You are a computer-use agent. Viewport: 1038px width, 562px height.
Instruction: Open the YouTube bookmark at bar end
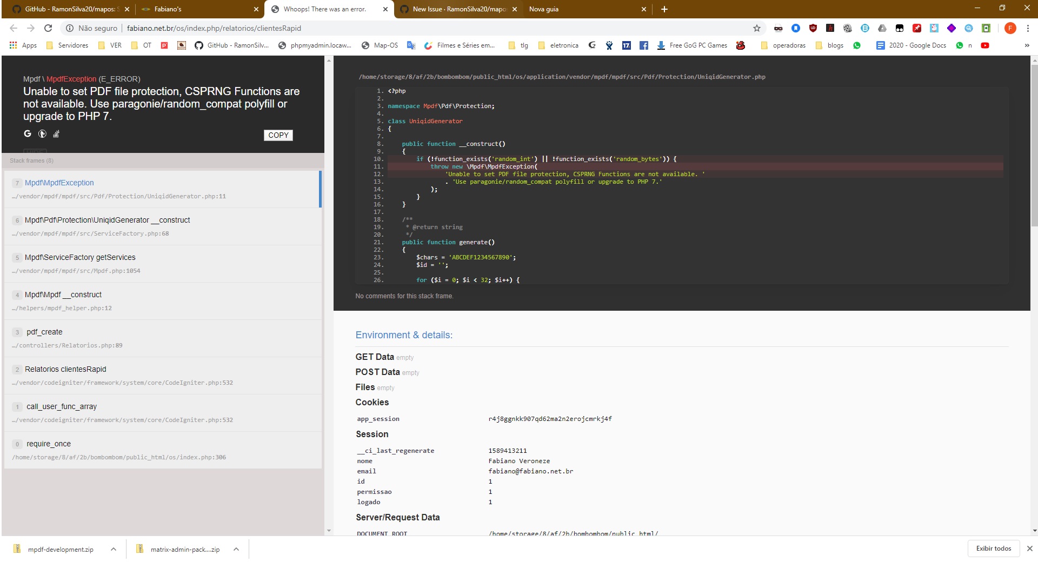coord(986,45)
